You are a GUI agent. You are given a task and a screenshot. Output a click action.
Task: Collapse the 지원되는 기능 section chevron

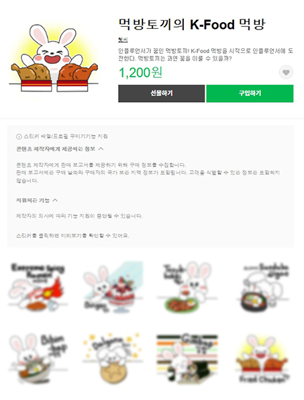tap(55, 200)
